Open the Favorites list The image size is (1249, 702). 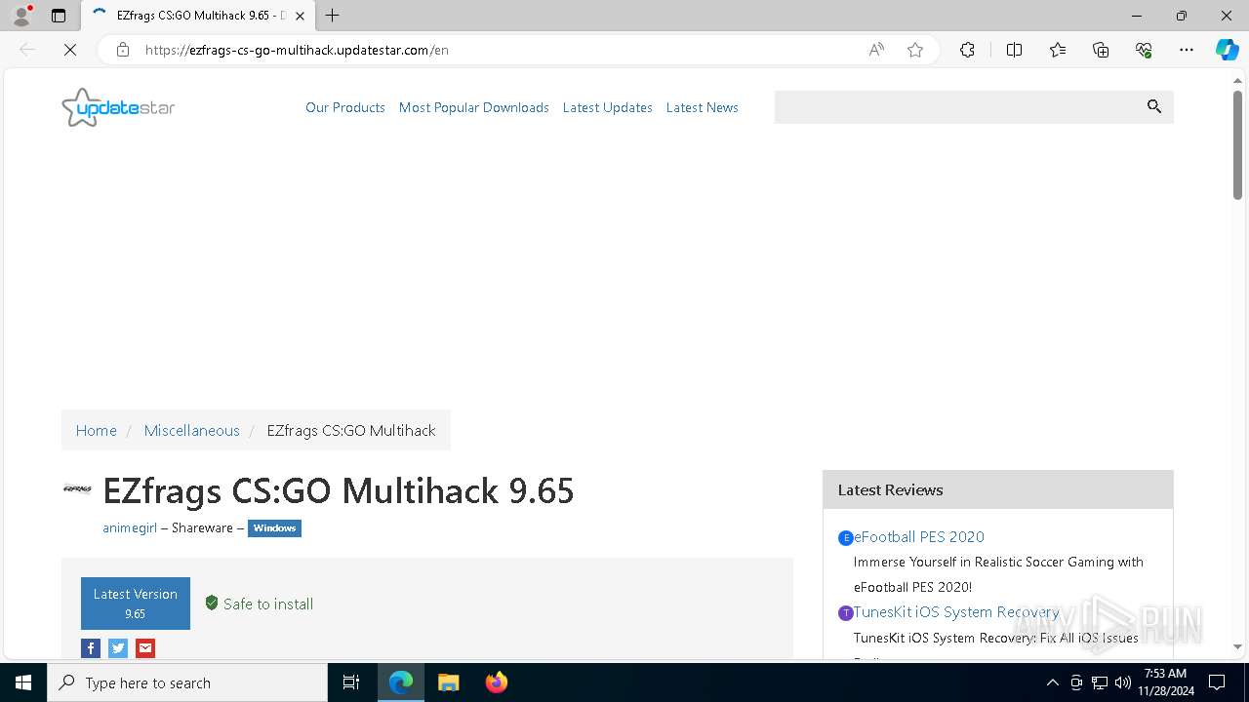point(1058,50)
